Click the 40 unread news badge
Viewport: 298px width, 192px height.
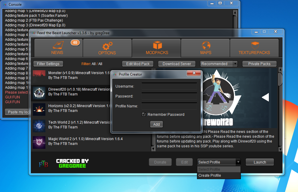75,43
